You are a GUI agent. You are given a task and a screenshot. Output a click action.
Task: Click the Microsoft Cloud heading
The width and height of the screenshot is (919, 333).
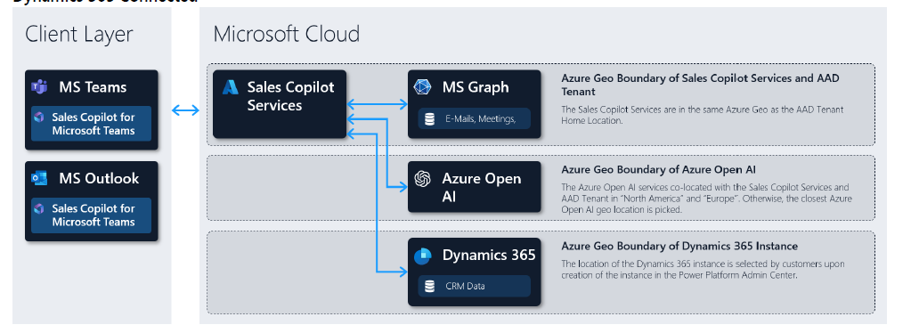point(287,34)
